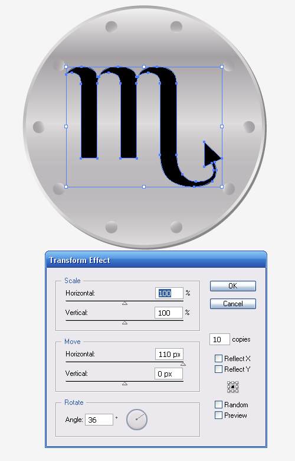Click the left-middle bounding box handle
295x461 pixels.
tap(66, 126)
